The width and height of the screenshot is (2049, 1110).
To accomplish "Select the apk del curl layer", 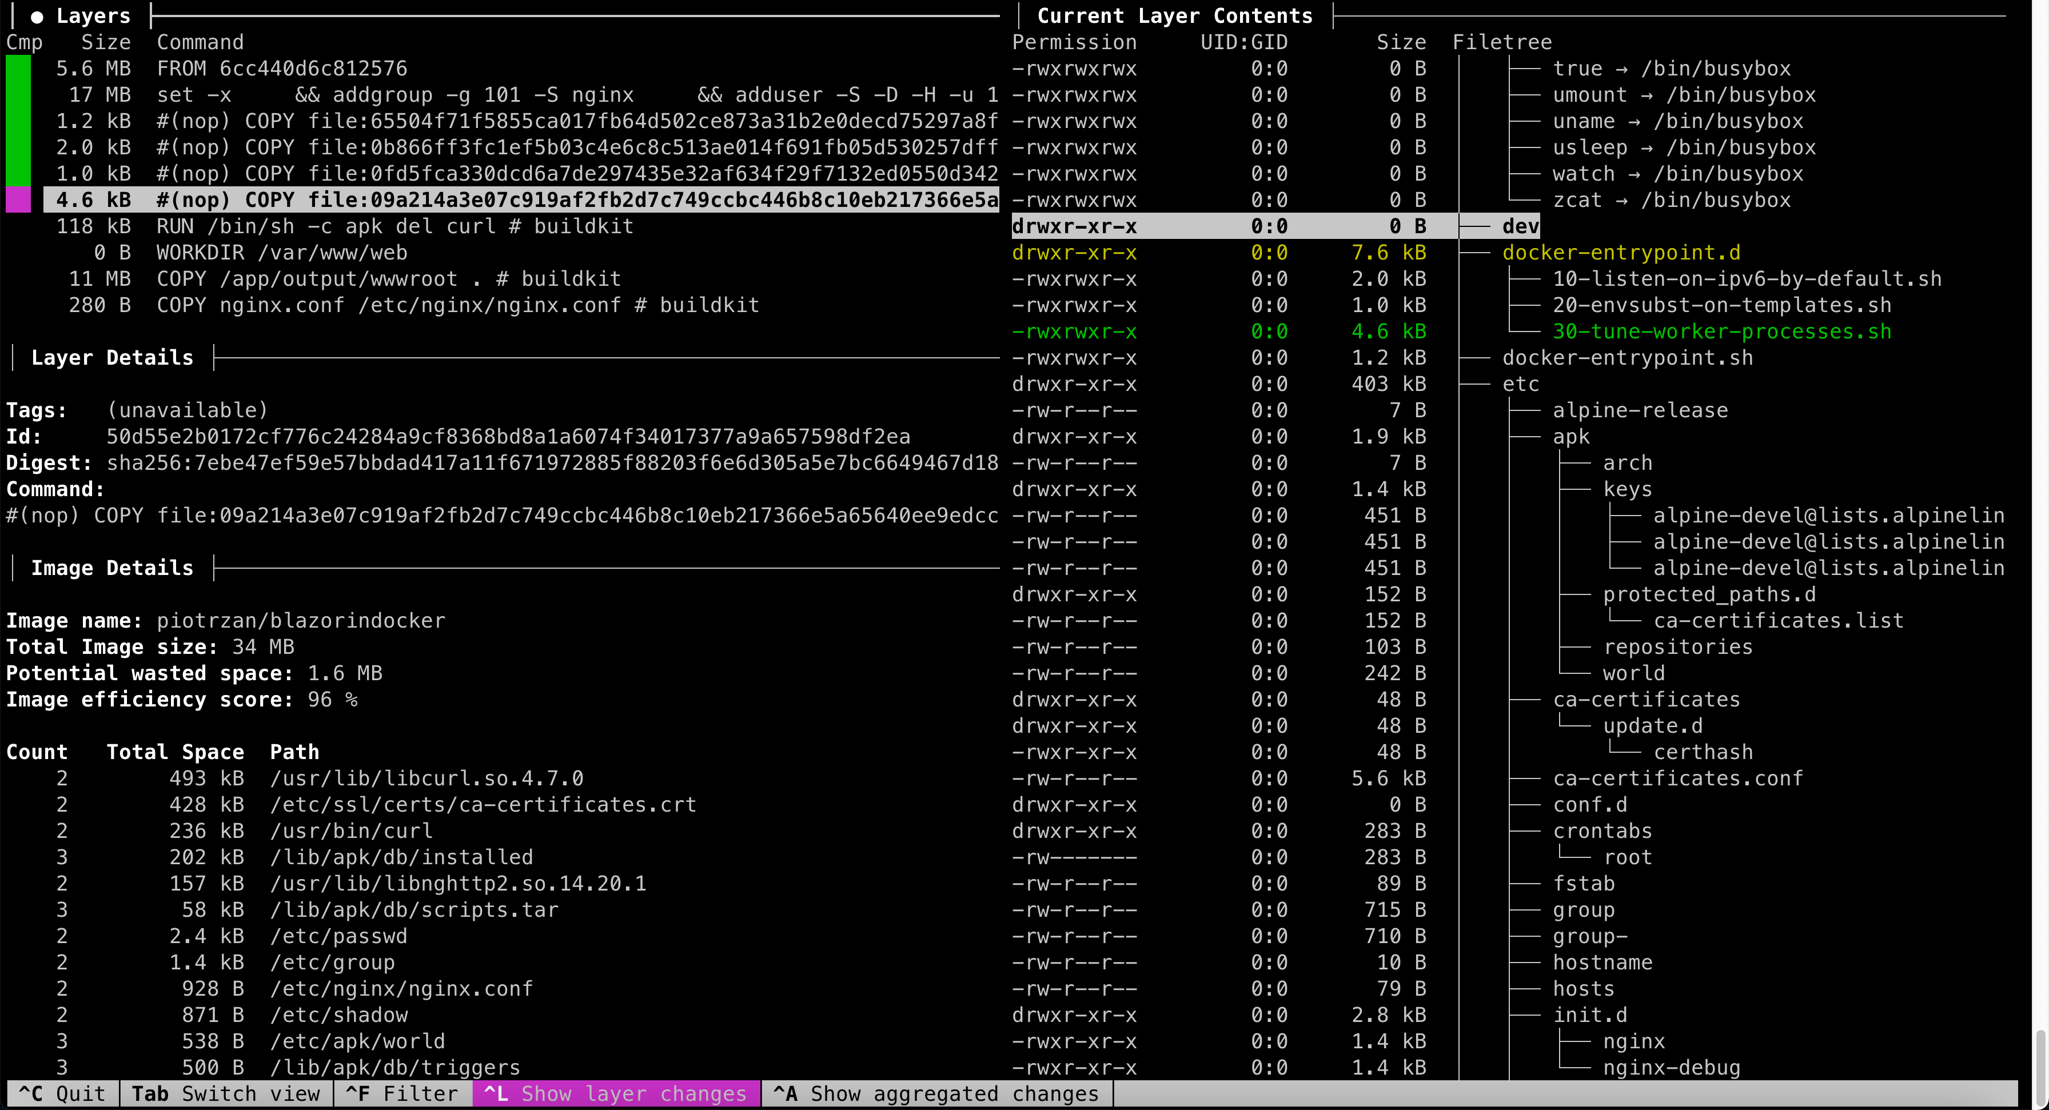I will tap(394, 226).
